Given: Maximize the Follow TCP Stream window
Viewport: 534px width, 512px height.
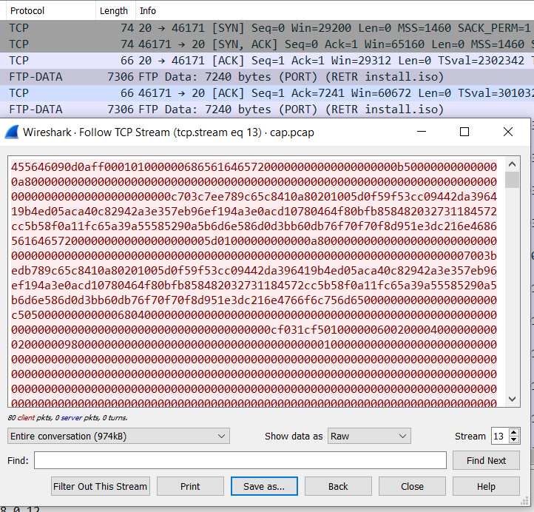Looking at the screenshot, I should (x=464, y=132).
